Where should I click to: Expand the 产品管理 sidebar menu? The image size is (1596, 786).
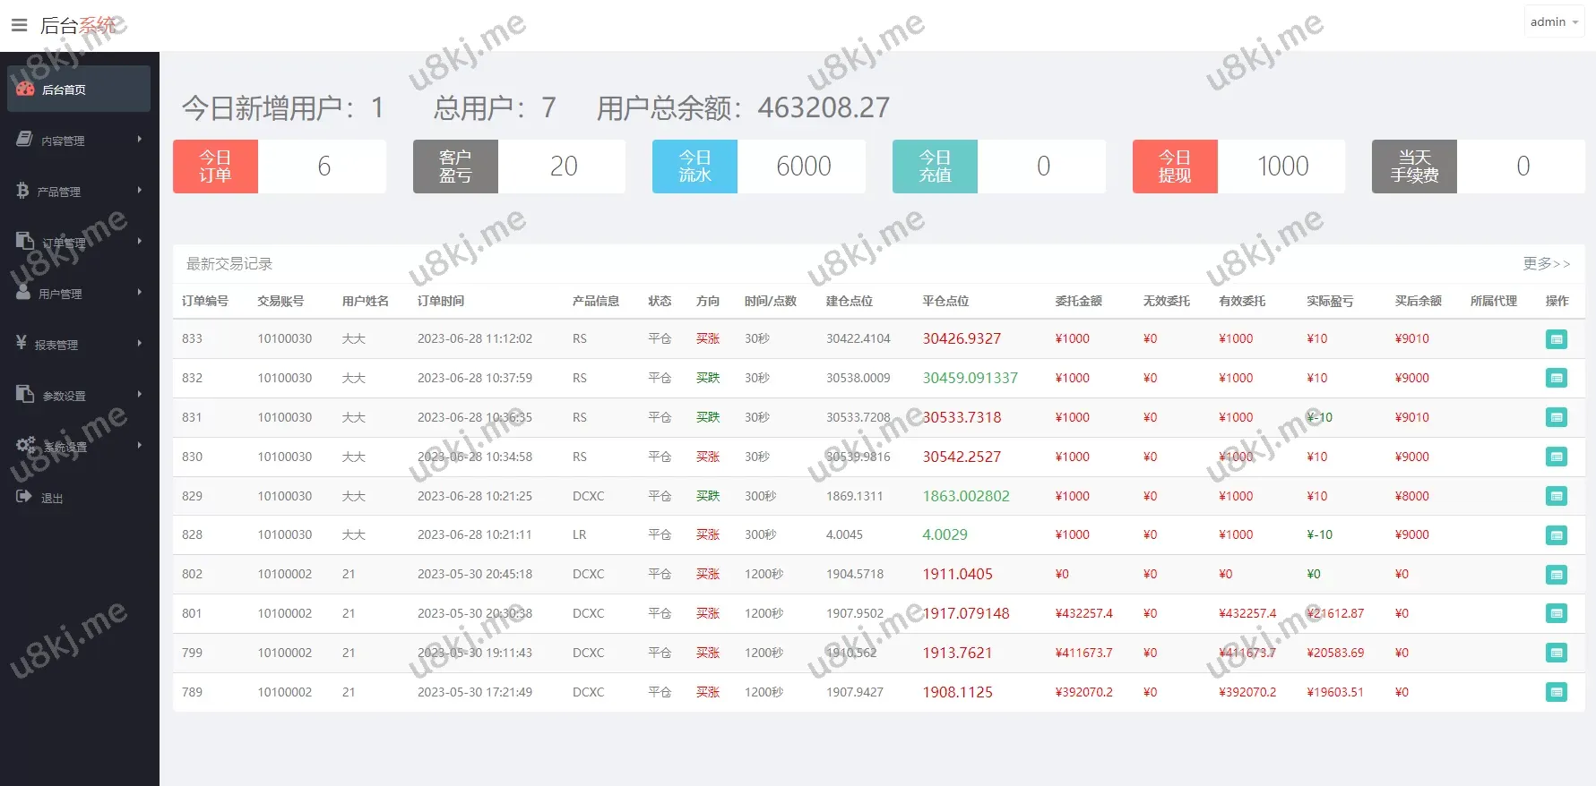pyautogui.click(x=79, y=192)
